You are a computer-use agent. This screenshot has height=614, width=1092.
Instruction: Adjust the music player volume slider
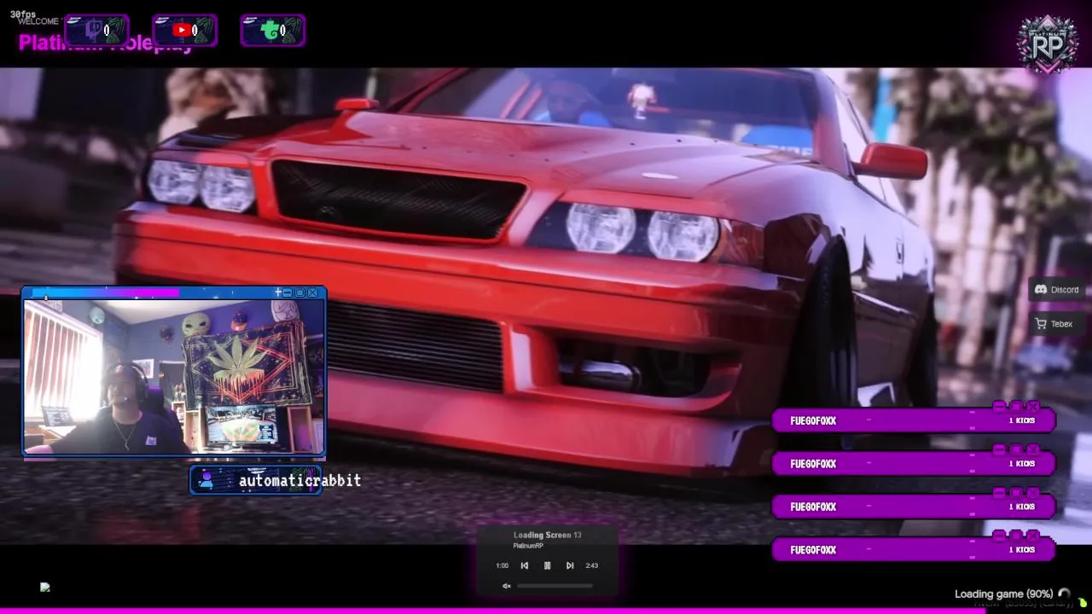pos(555,586)
